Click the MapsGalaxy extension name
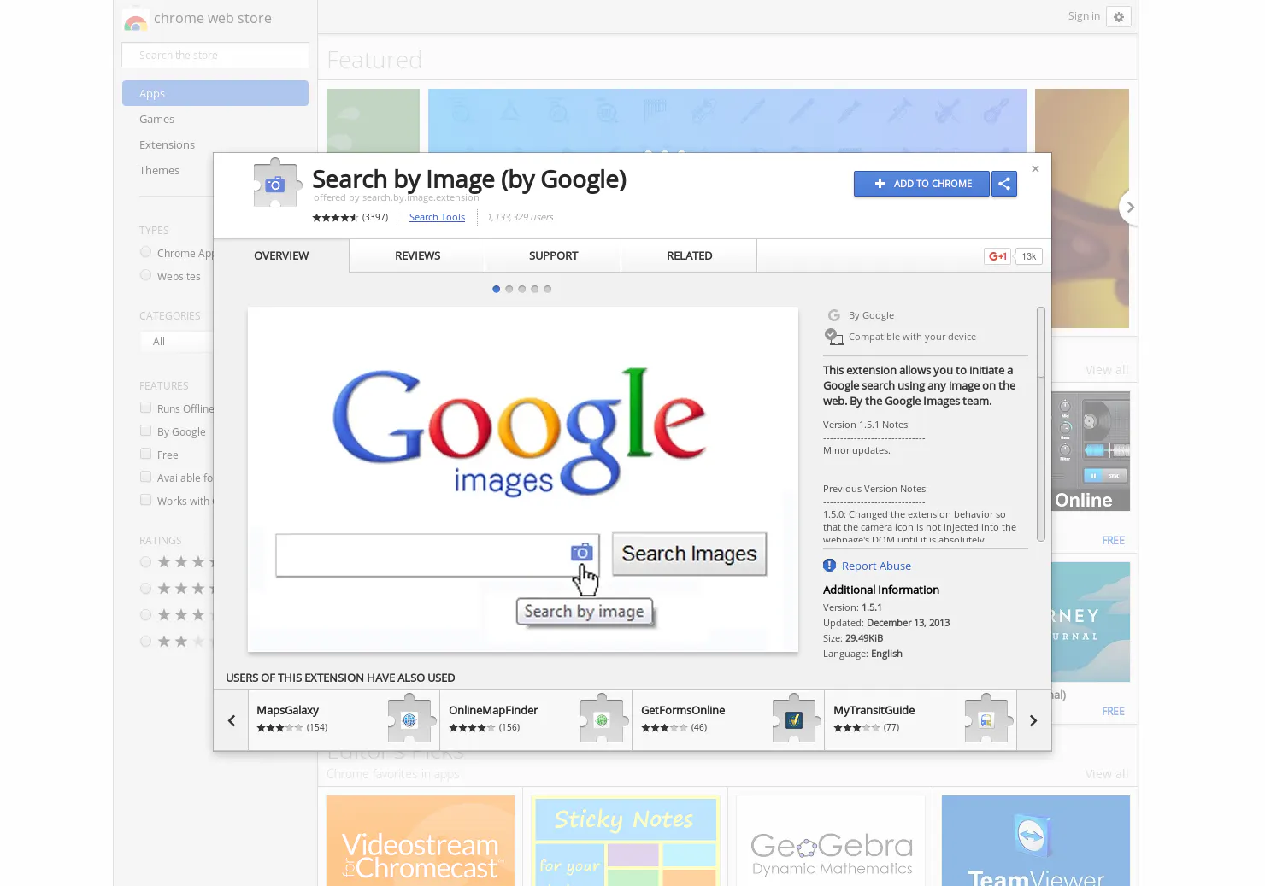This screenshot has height=886, width=1265. 288,710
